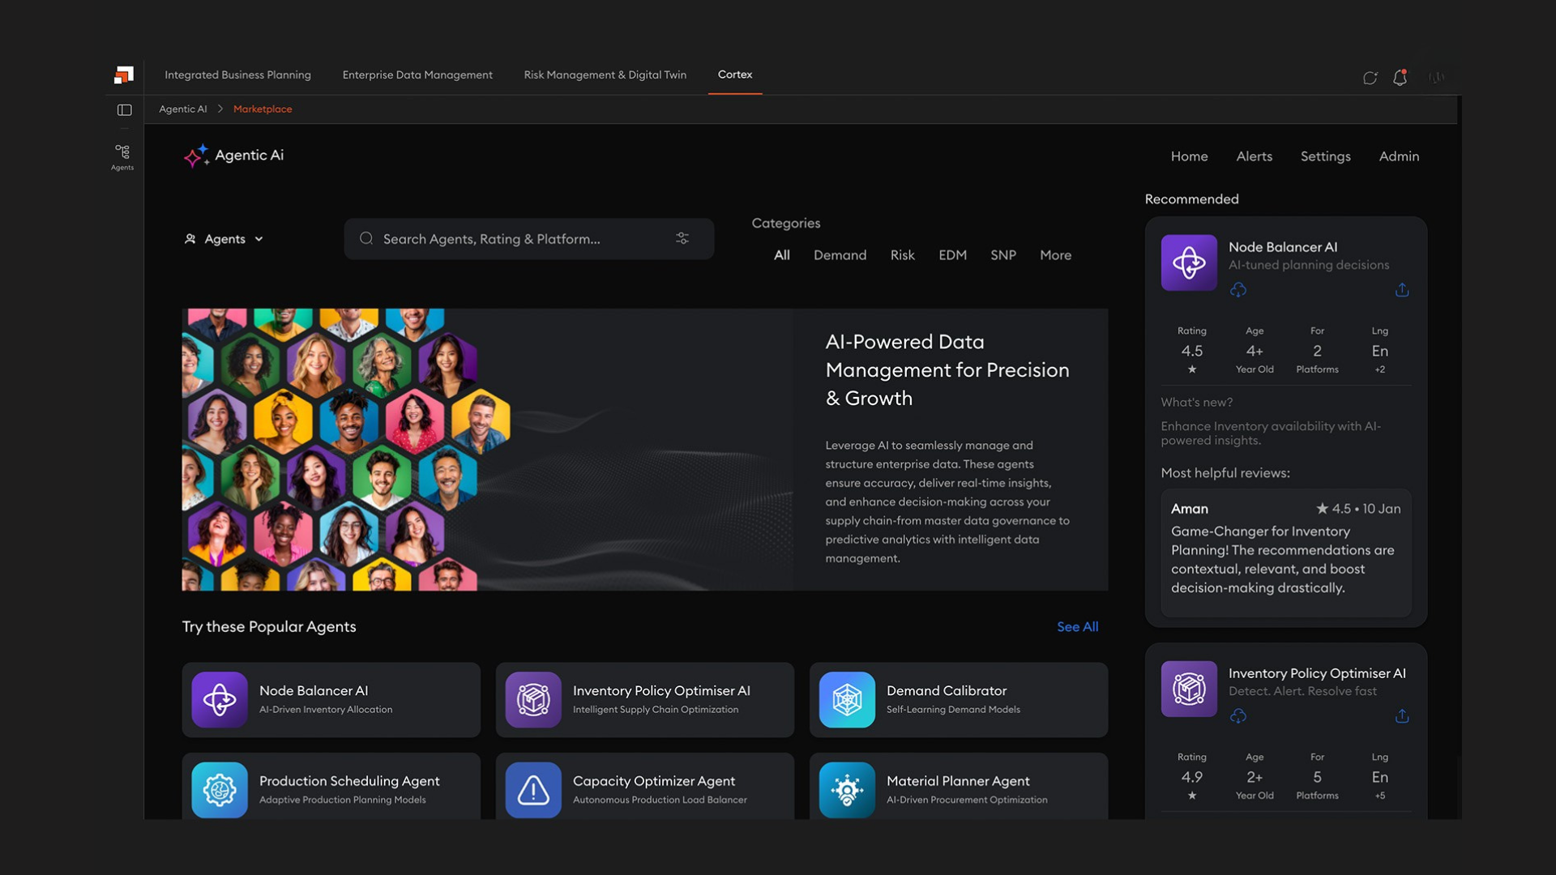Image resolution: width=1556 pixels, height=875 pixels.
Task: Click the search magnifier icon
Action: tap(366, 238)
